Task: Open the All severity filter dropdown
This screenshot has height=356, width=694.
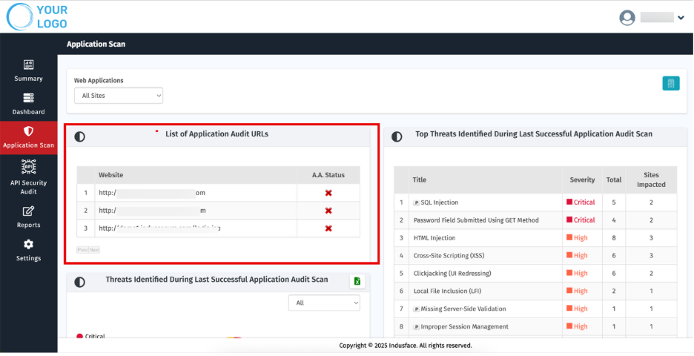Action: tap(325, 303)
